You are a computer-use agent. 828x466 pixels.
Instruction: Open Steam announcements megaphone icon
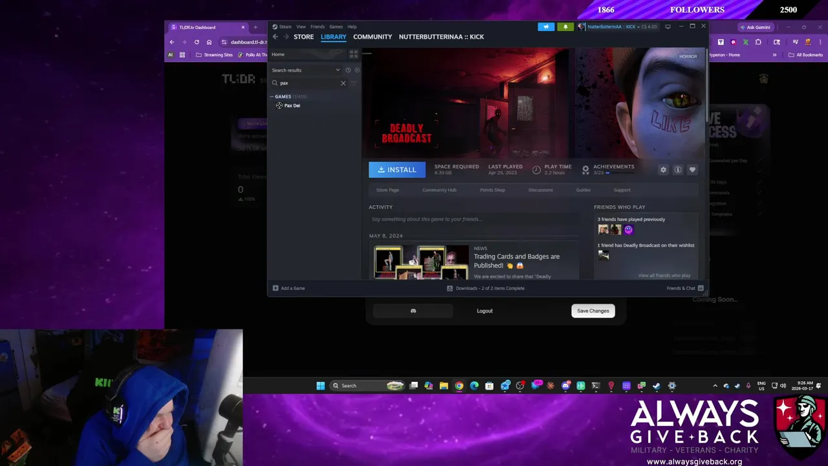click(546, 27)
